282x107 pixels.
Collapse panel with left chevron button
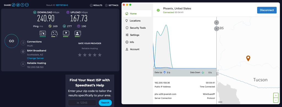pos(216,29)
